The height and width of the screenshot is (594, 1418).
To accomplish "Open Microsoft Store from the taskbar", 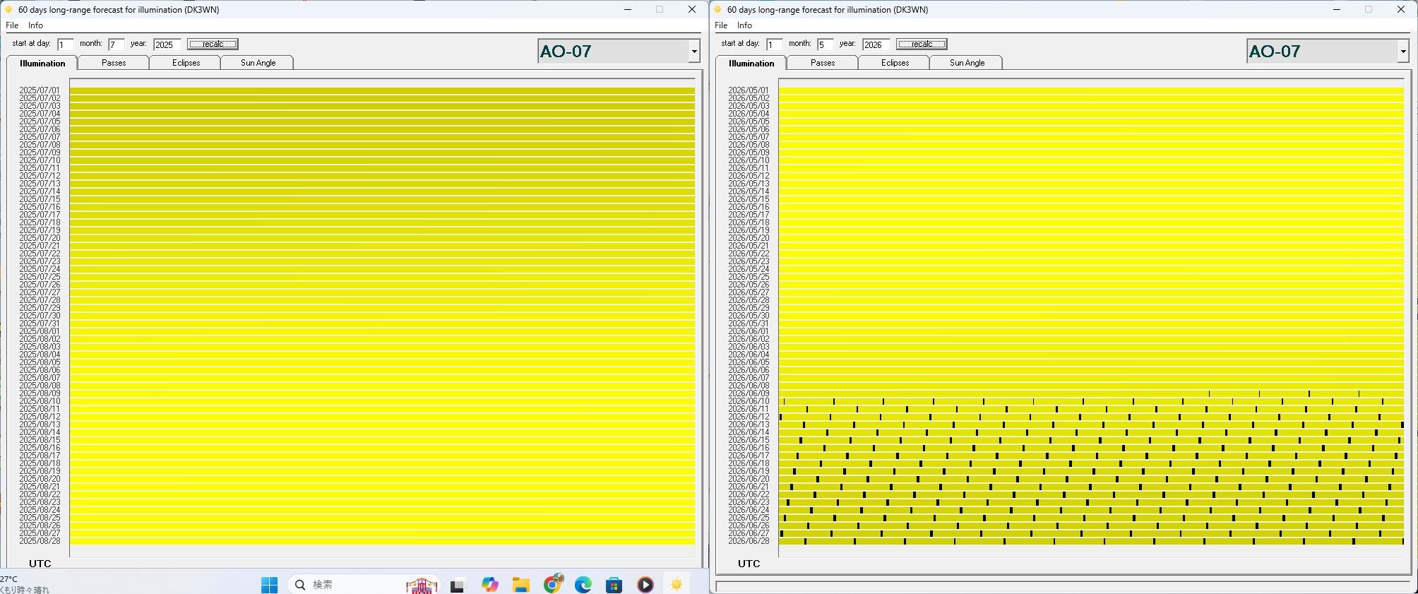I will 614,585.
